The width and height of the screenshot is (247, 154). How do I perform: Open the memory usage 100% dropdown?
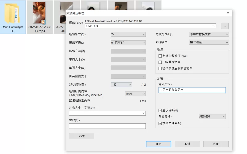click(x=135, y=94)
